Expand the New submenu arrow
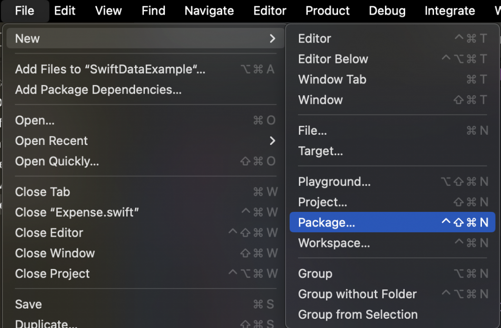This screenshot has height=328, width=501. (x=272, y=39)
